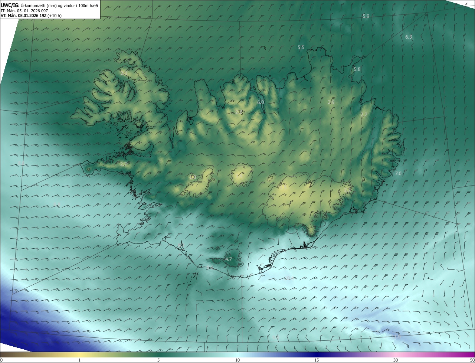Screen dimensions: 475x363
Task: Click the 7.0 value label on the map
Action: [398, 174]
